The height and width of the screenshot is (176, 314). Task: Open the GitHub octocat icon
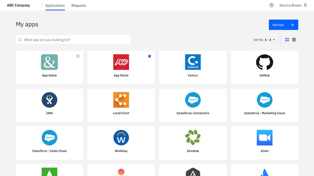[x=265, y=62]
